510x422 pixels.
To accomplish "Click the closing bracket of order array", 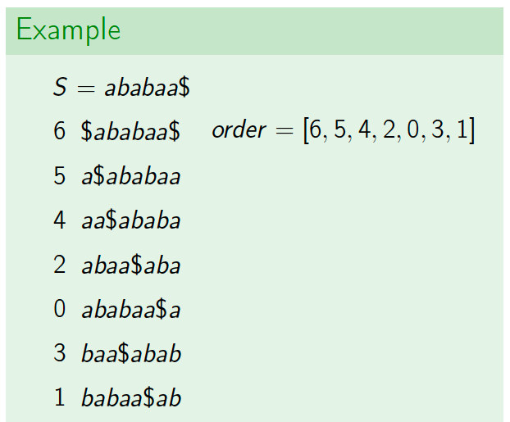I will [x=471, y=130].
